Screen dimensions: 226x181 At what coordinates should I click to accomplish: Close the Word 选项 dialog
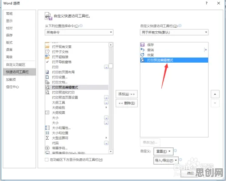pyautogui.click(x=219, y=3)
